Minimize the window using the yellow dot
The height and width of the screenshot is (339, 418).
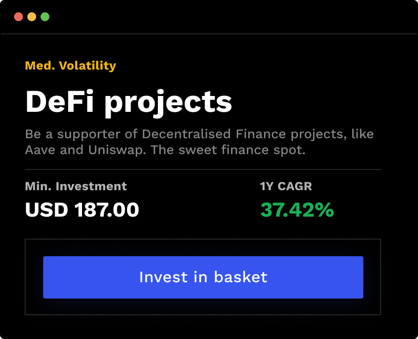(32, 17)
